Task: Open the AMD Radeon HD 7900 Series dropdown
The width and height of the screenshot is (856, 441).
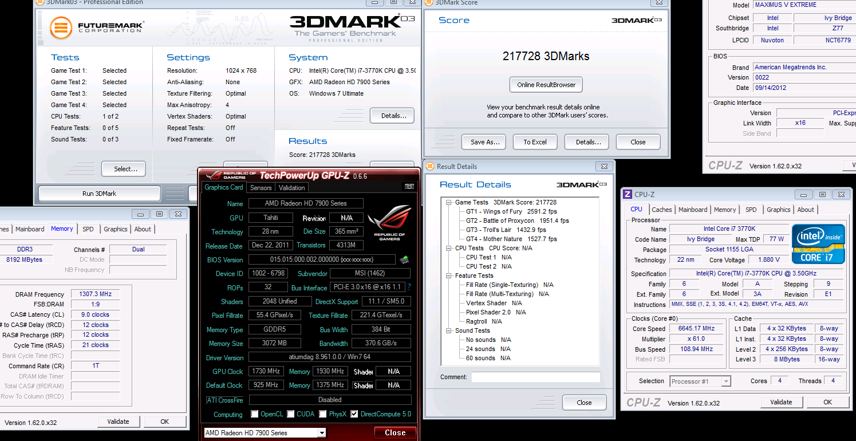Action: pyautogui.click(x=322, y=433)
